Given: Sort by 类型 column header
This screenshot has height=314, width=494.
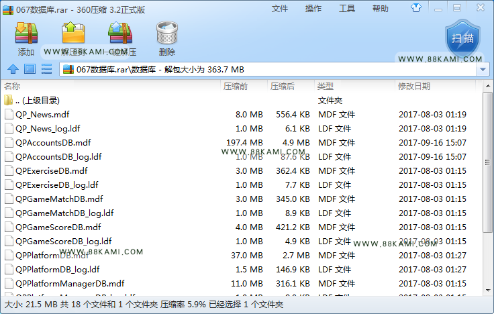Looking at the screenshot, I should point(326,87).
